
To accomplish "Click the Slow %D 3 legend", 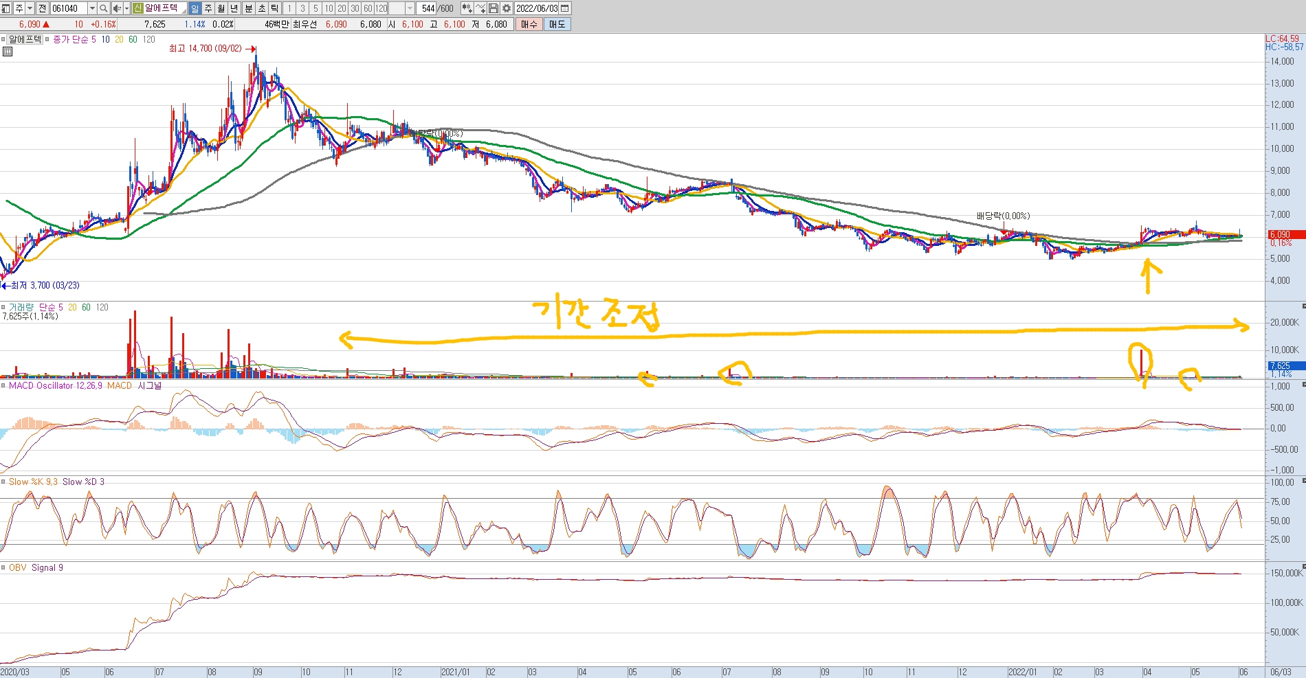I will pyautogui.click(x=83, y=482).
